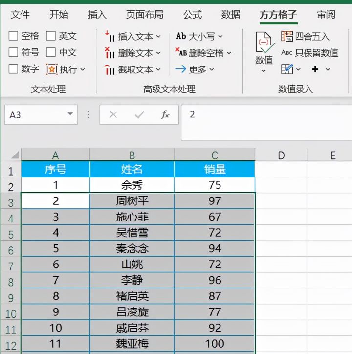The height and width of the screenshot is (354, 352).
Task: Click the 四舍五入 rounding icon
Action: [287, 36]
